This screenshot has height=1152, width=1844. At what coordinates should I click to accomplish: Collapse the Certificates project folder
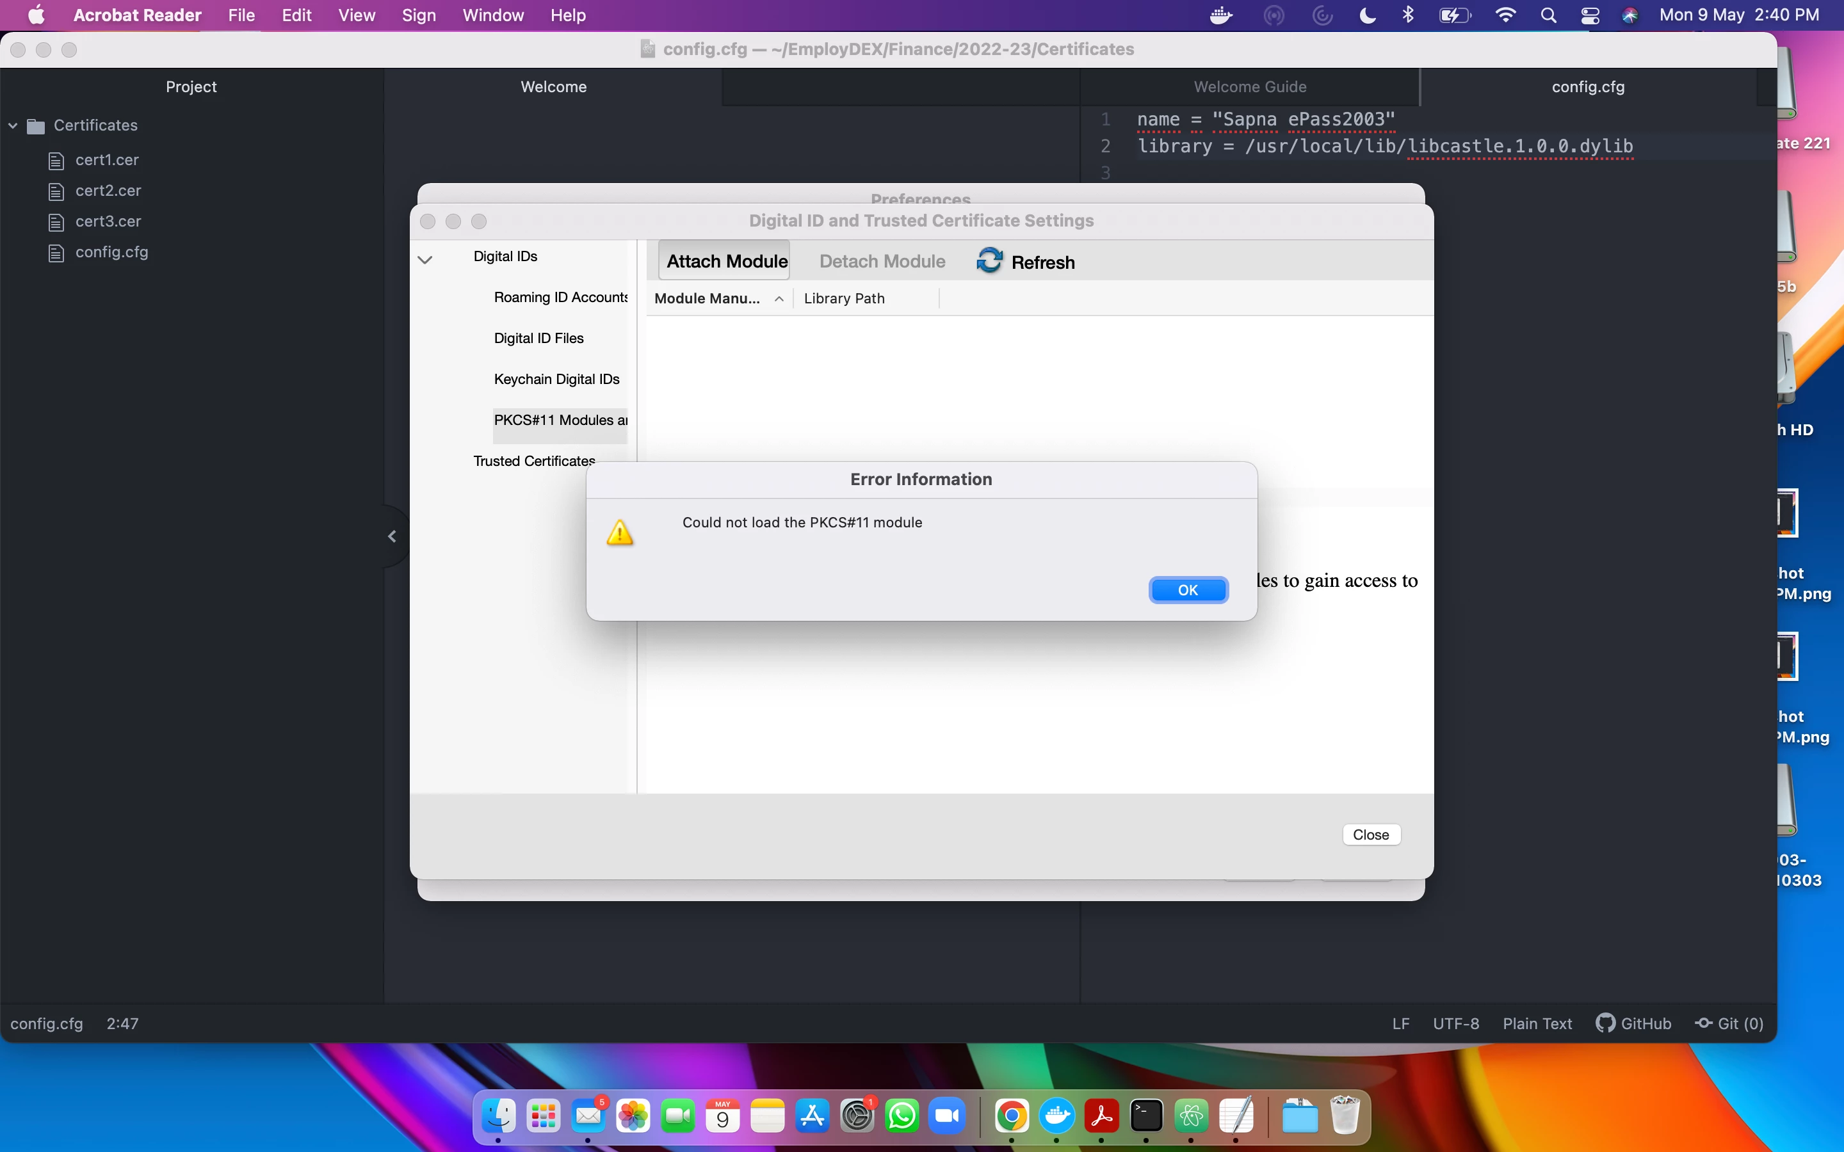(13, 125)
